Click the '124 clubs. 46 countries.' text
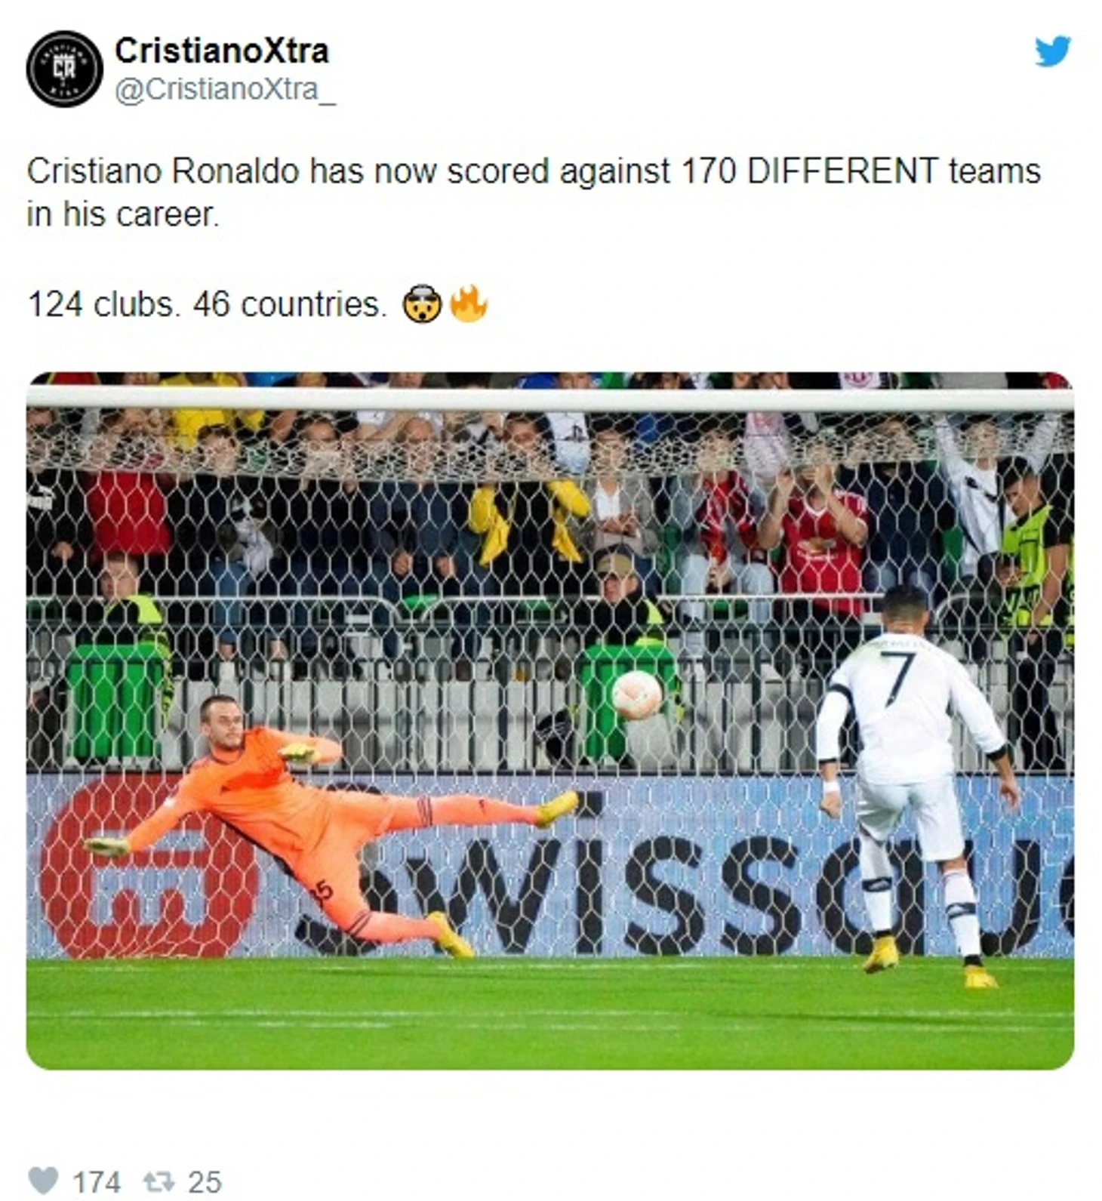 click(208, 305)
